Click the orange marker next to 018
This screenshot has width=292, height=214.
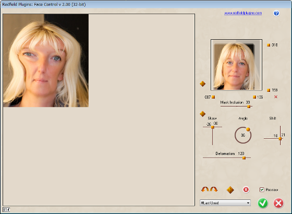pos(269,45)
